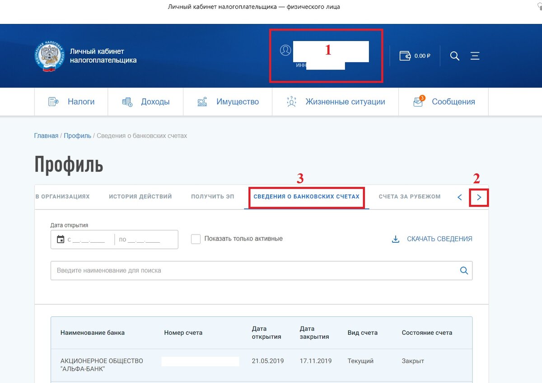This screenshot has width=542, height=383.
Task: Open the hamburger menu icon
Action: click(475, 56)
